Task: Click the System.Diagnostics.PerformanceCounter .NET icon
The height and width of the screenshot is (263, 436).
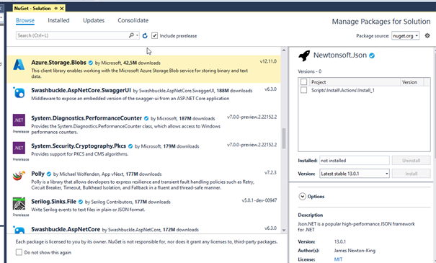Action: [x=19, y=120]
